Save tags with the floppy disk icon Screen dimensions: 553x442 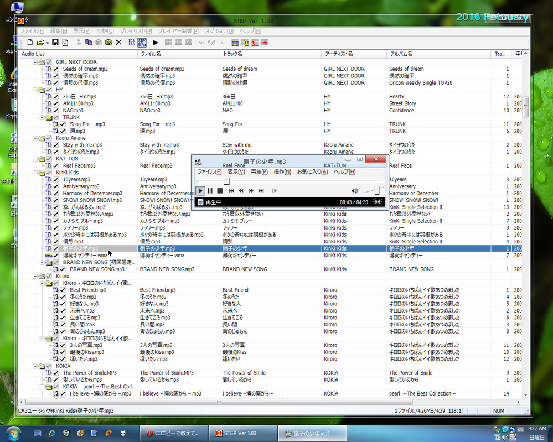(x=55, y=43)
